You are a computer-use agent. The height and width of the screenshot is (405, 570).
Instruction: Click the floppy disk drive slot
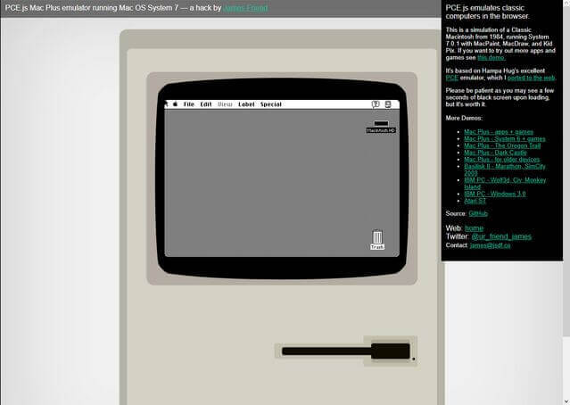[x=345, y=351]
